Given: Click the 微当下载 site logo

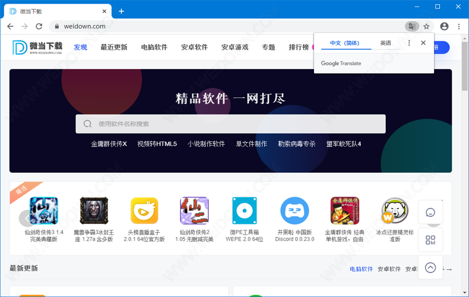Looking at the screenshot, I should 37,48.
